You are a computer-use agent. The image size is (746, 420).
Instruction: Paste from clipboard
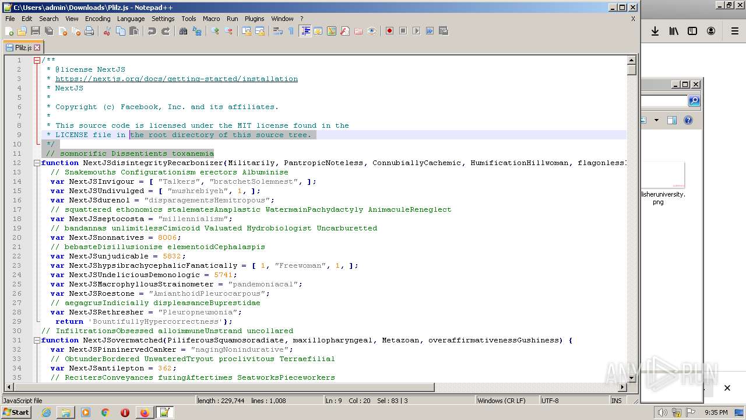(x=134, y=31)
